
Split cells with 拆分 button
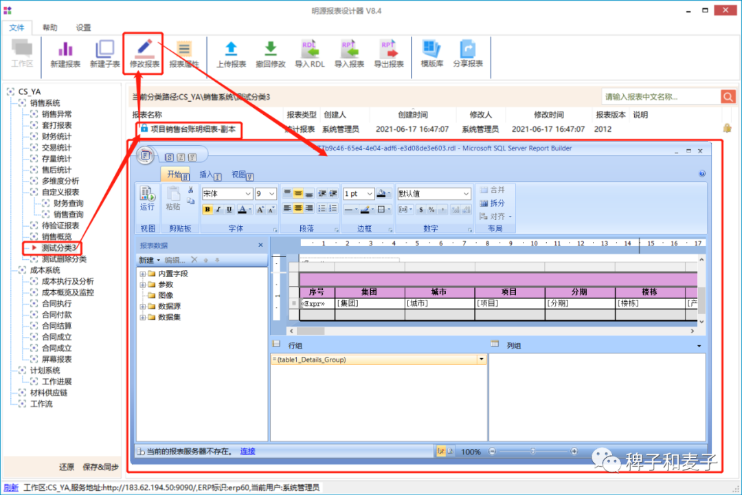pos(492,203)
